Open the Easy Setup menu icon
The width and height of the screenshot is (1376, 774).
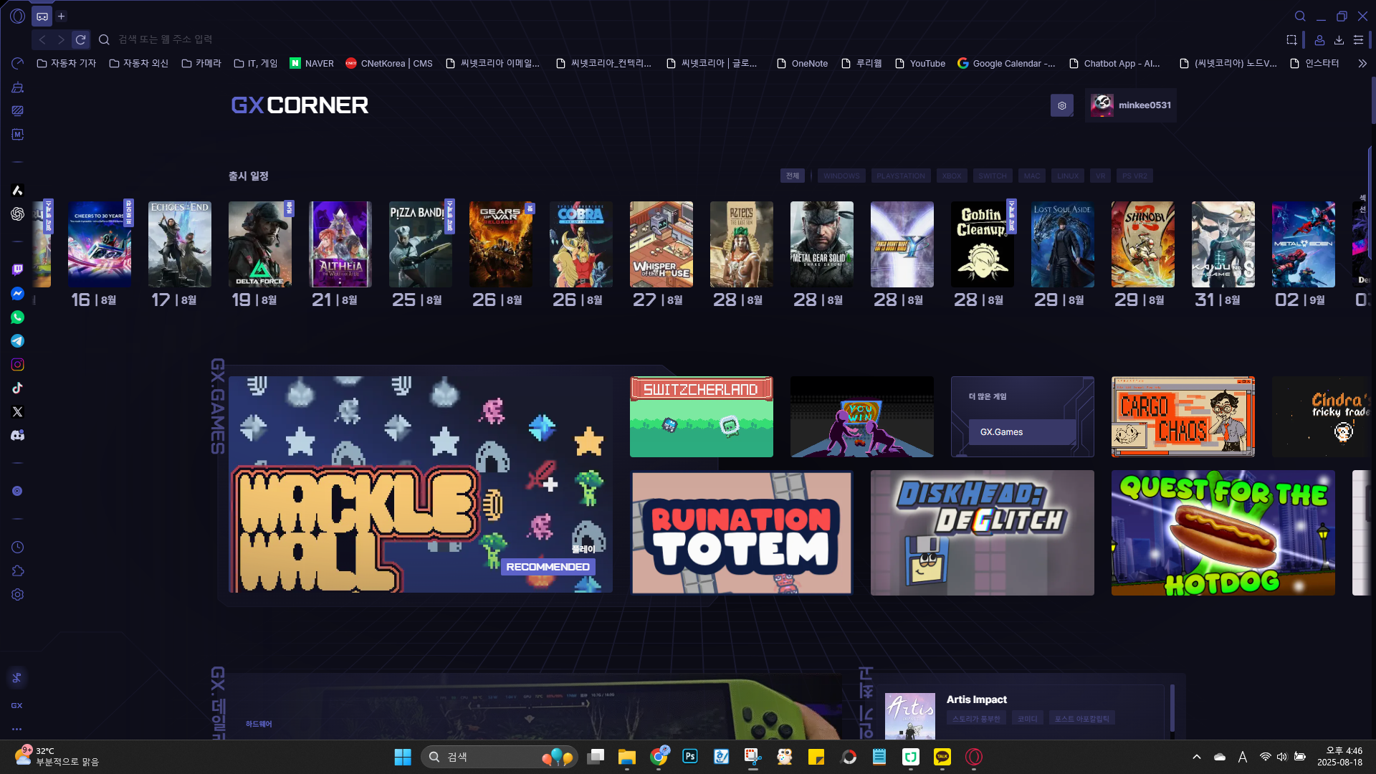(1358, 39)
